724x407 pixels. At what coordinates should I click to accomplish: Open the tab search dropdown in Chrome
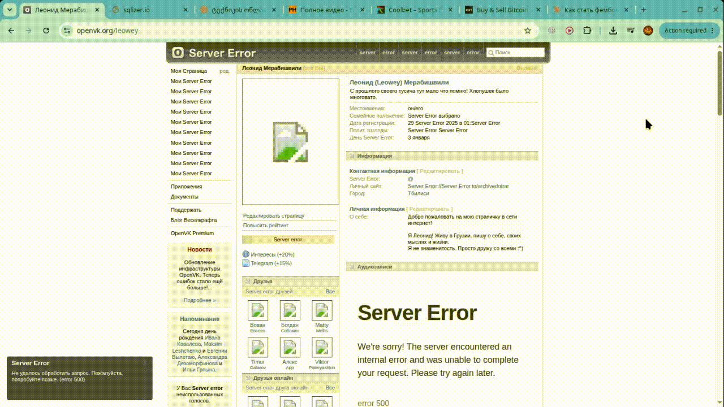click(x=10, y=10)
